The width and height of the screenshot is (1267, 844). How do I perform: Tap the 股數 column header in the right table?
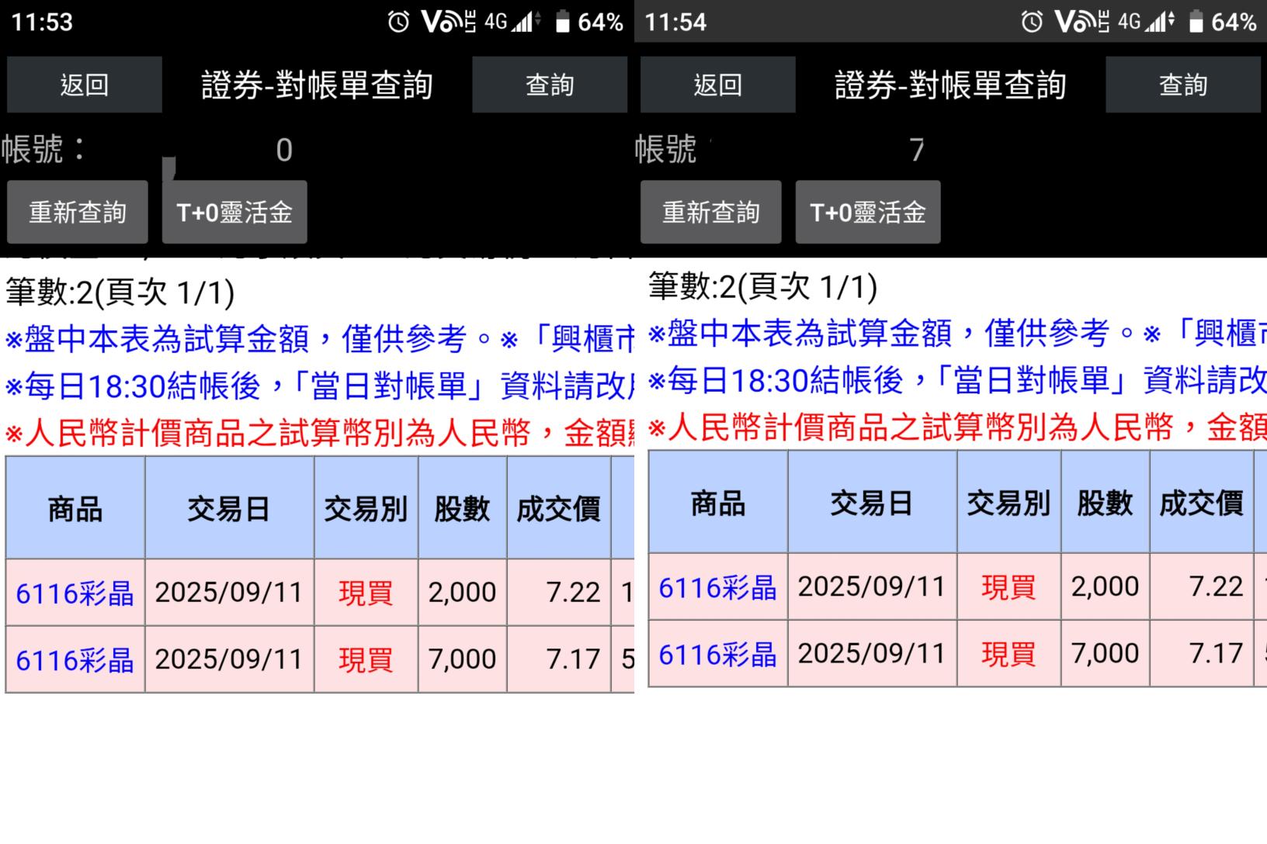(1106, 503)
